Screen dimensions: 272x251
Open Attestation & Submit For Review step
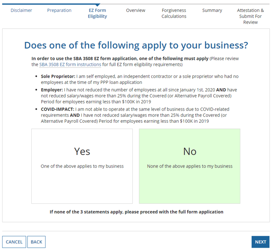tap(250, 16)
